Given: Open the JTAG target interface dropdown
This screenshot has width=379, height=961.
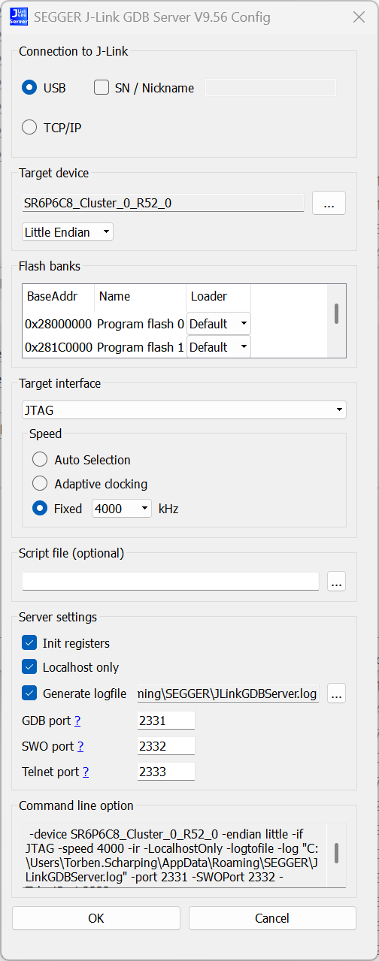Looking at the screenshot, I should pyautogui.click(x=184, y=410).
